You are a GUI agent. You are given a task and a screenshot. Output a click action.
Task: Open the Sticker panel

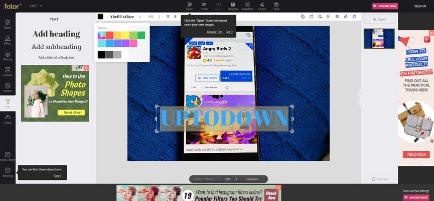[8, 87]
